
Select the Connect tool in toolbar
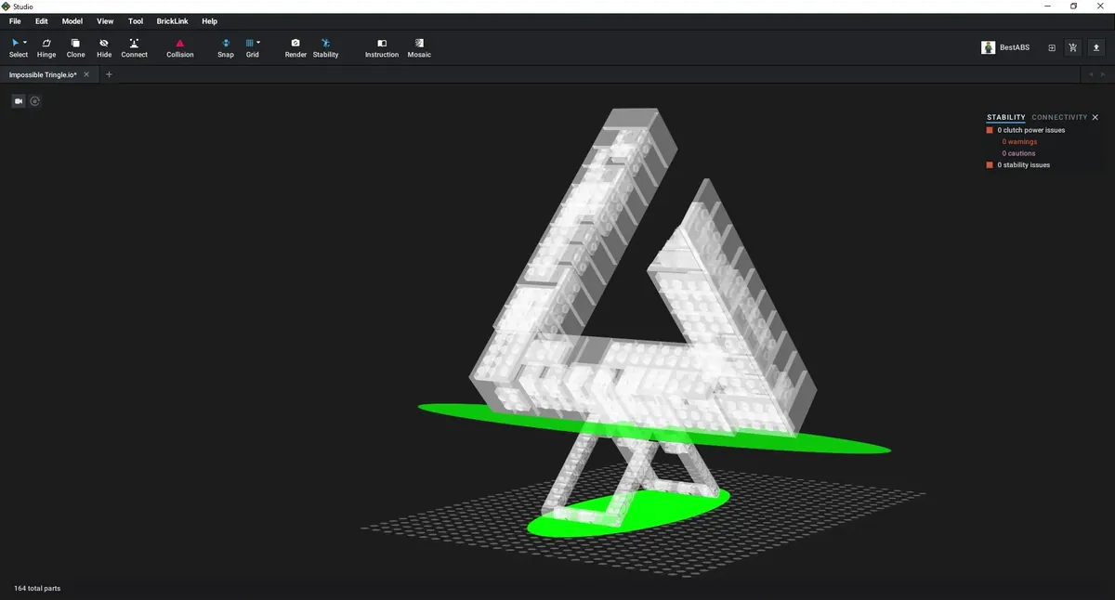coord(134,47)
